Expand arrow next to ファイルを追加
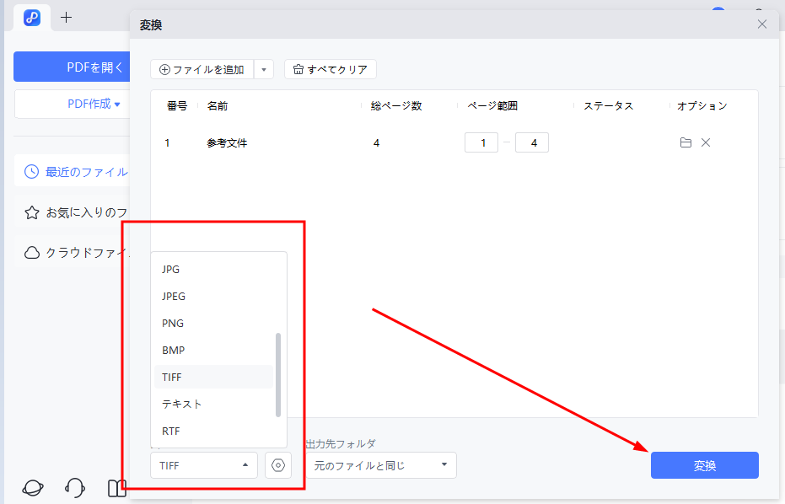The image size is (785, 504). [264, 68]
